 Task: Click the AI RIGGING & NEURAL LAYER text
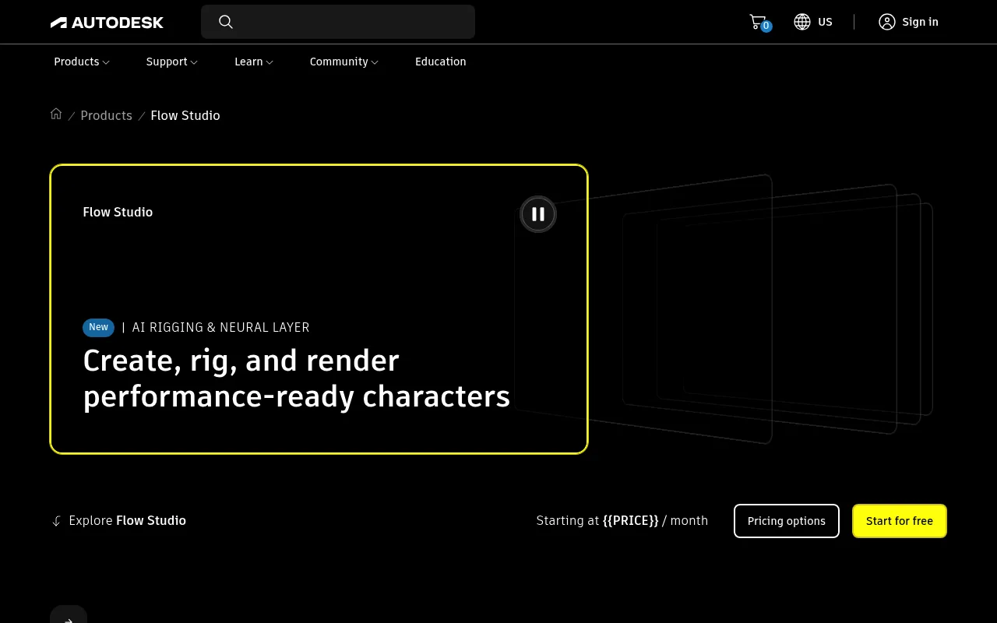pos(221,327)
